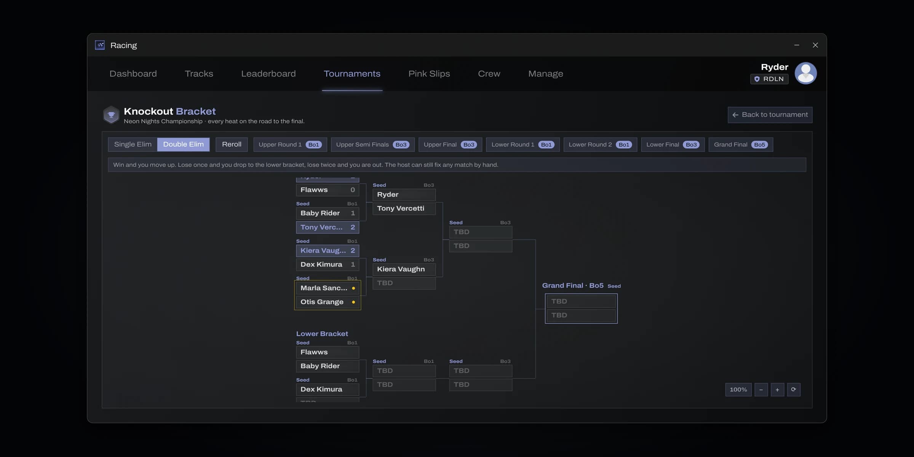The image size is (914, 457).
Task: Select Otis Grange in the pending match
Action: [328, 302]
